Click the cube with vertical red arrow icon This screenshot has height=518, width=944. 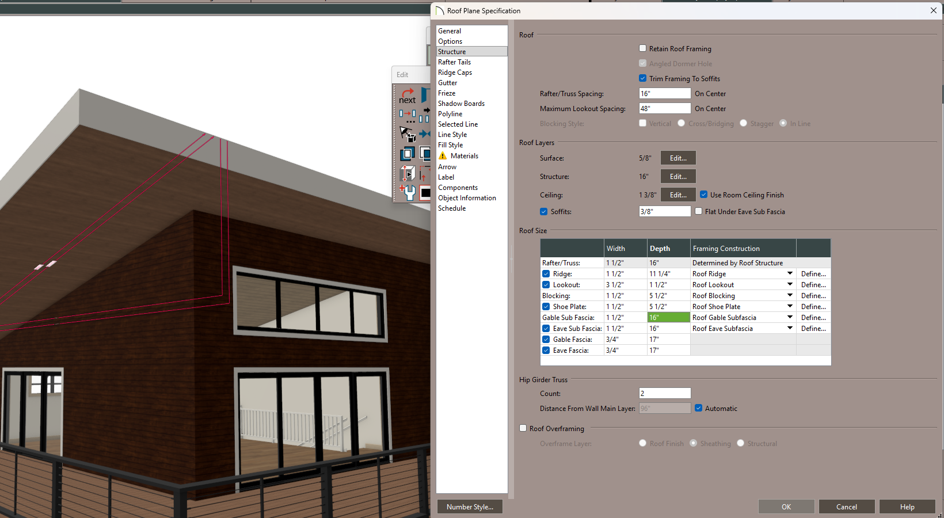point(408,173)
